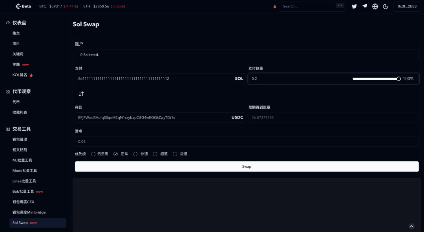This screenshot has height=232, width=424.
Task: Click the scroll-to-top chevron button
Action: click(411, 226)
